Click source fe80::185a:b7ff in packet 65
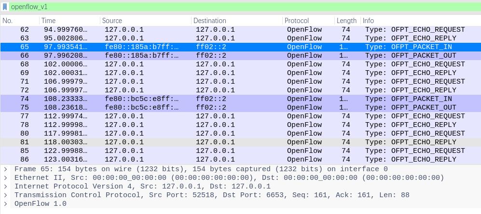 [142, 47]
